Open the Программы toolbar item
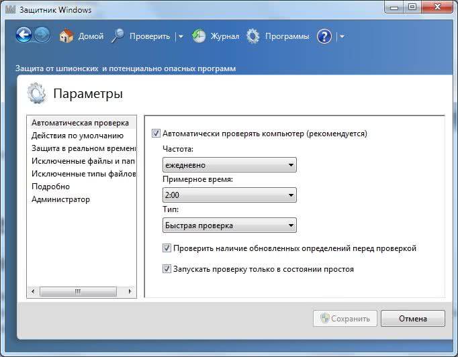The height and width of the screenshot is (357, 458). (287, 36)
